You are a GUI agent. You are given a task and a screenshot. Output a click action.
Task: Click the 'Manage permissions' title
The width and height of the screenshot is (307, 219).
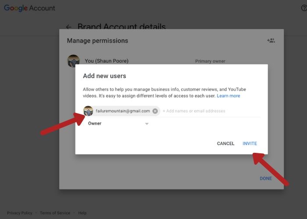point(97,41)
